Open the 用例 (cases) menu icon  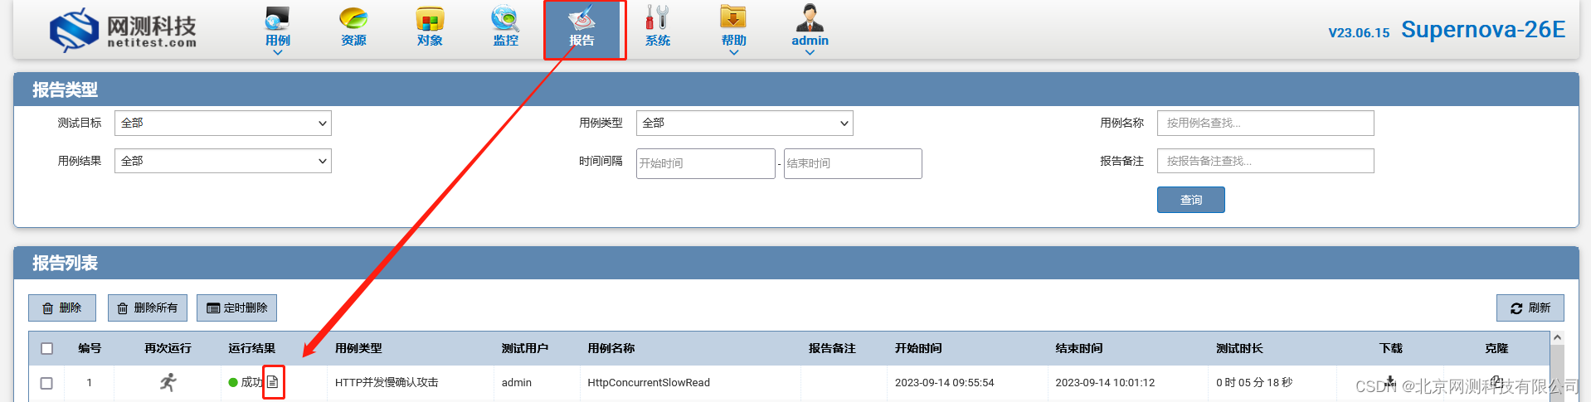click(277, 17)
